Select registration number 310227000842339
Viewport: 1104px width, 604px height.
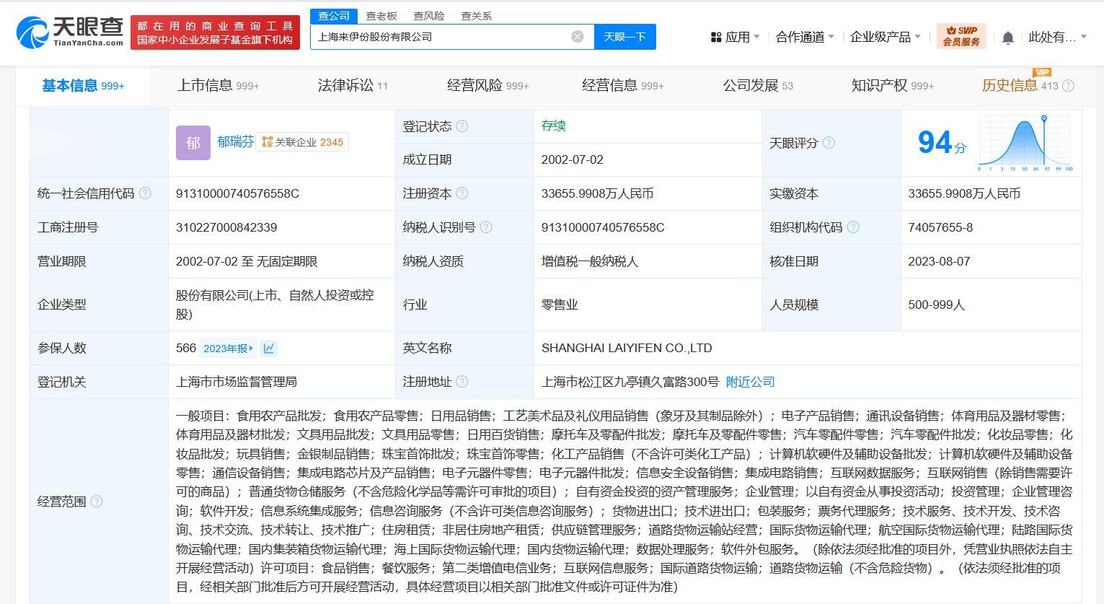point(226,227)
